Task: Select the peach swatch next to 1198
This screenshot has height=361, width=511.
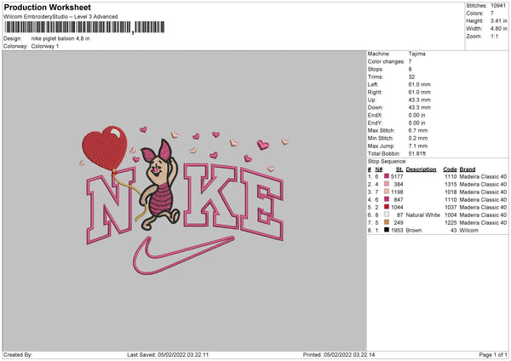Action: tap(387, 192)
